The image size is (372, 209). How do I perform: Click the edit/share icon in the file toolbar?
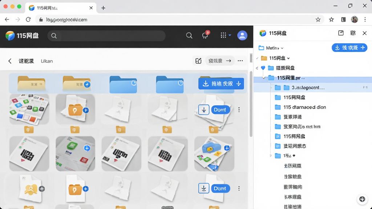[x=198, y=61]
